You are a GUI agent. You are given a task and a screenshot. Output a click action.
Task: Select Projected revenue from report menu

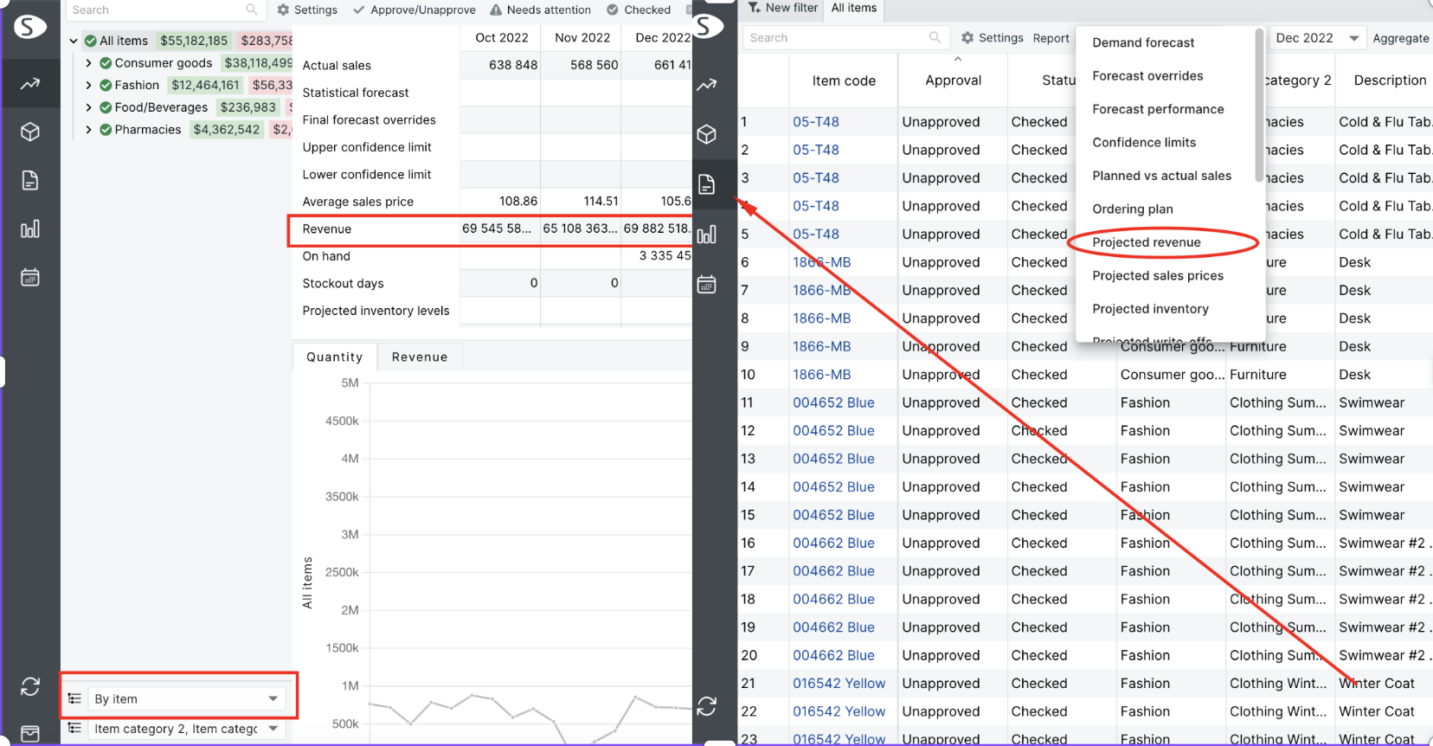[1146, 242]
